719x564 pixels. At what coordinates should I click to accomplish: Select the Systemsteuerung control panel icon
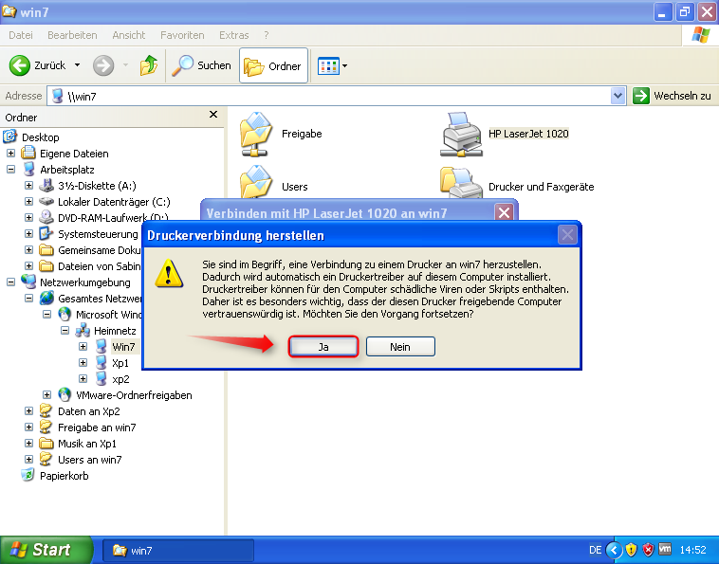(x=46, y=233)
